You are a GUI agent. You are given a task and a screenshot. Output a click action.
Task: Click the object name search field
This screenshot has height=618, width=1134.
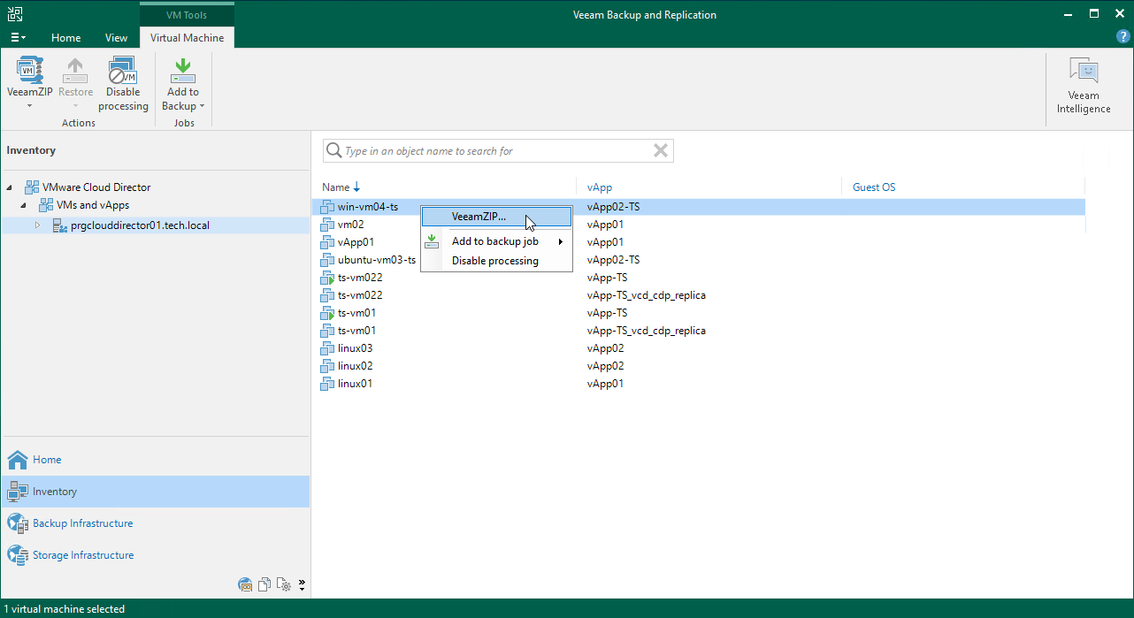497,150
